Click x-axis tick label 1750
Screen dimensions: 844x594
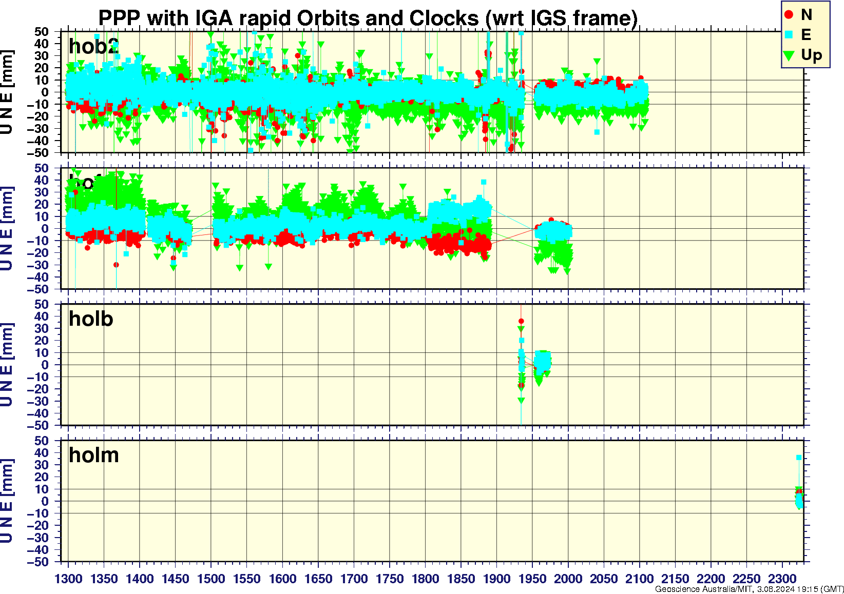[390, 579]
